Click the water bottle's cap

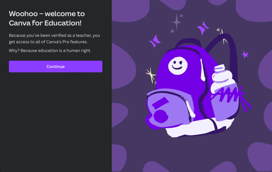220,69
